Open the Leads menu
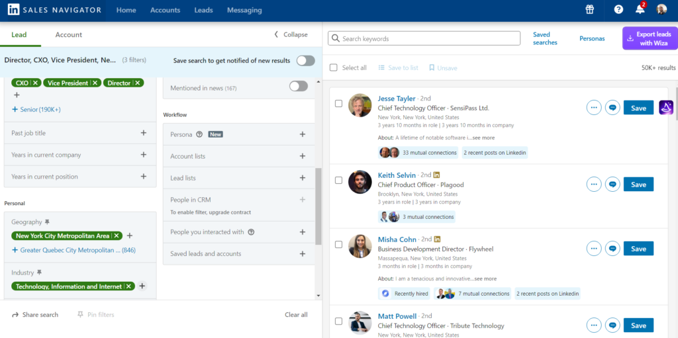This screenshot has width=678, height=338. tap(204, 10)
